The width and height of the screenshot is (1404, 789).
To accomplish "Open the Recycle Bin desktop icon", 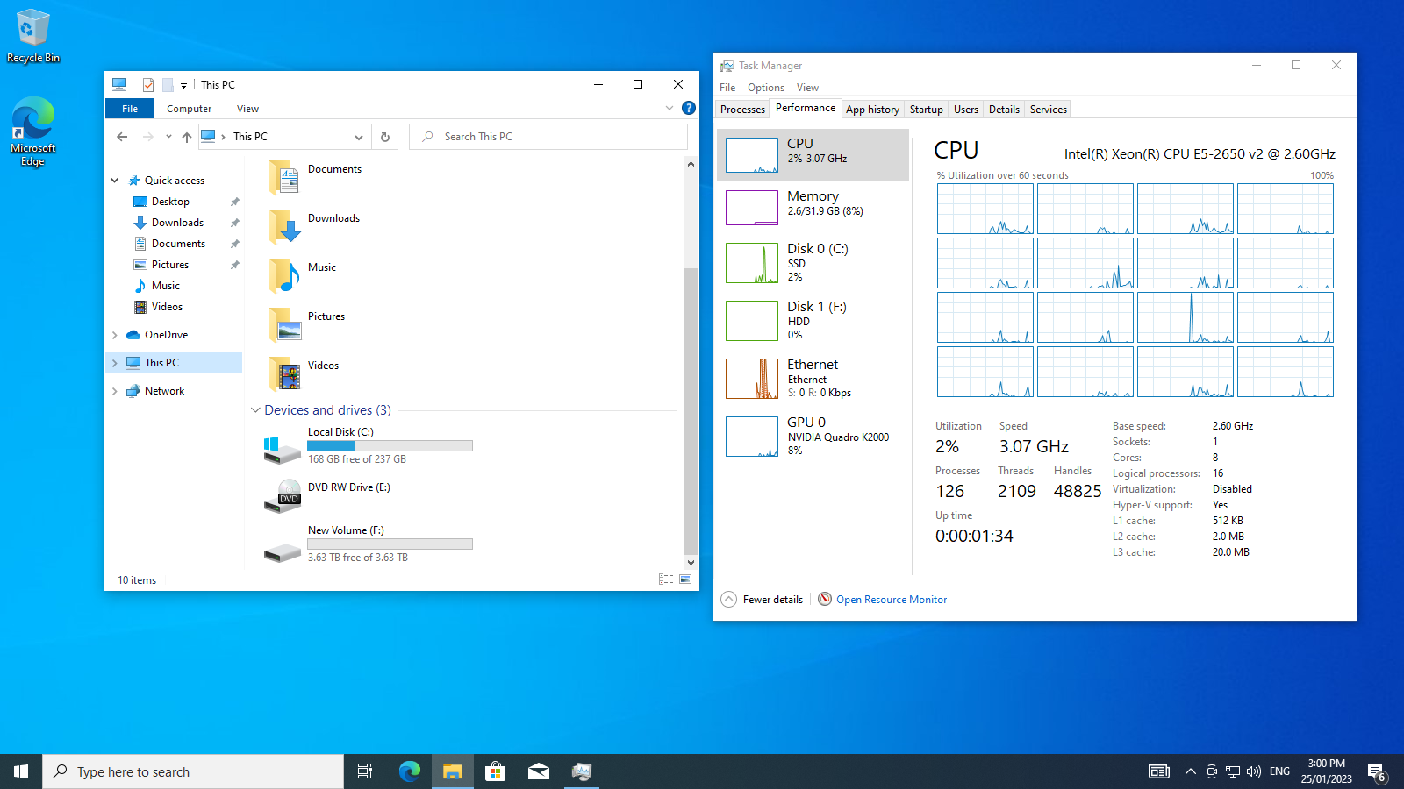I will pos(33,36).
